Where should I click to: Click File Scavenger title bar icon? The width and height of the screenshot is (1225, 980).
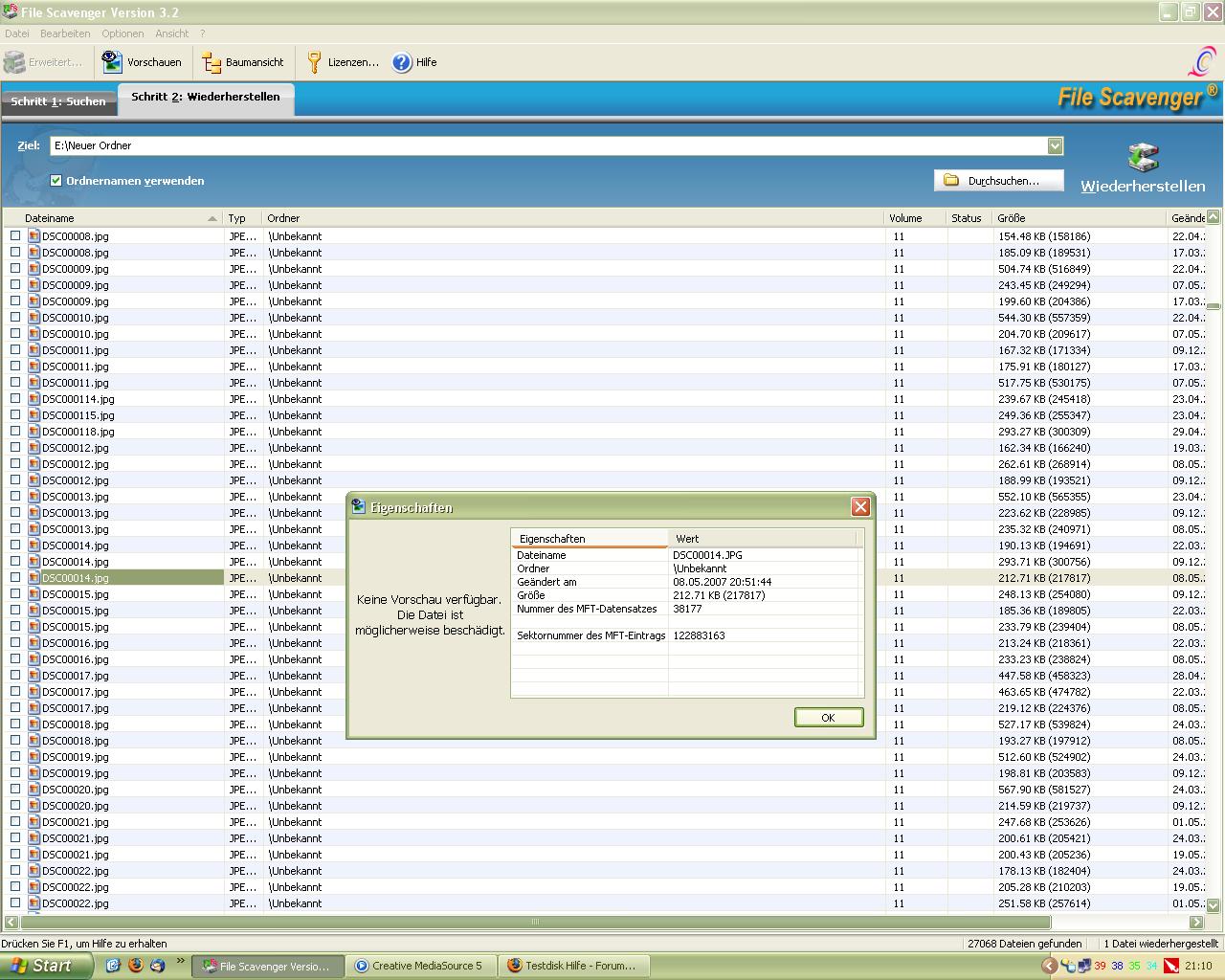[x=11, y=12]
